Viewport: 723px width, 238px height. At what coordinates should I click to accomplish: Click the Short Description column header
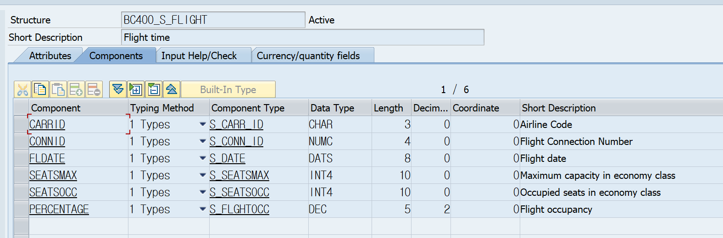click(x=622, y=108)
